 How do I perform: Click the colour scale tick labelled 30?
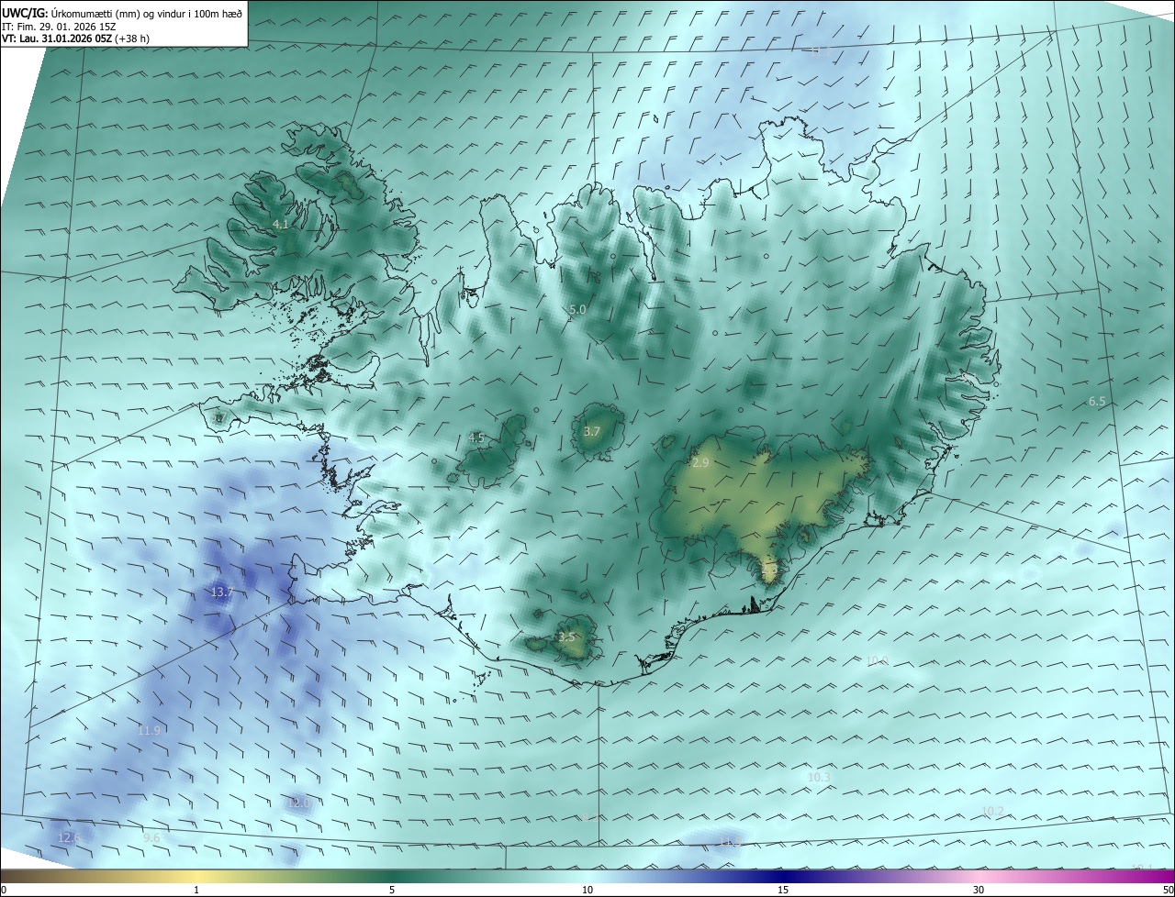[x=979, y=890]
